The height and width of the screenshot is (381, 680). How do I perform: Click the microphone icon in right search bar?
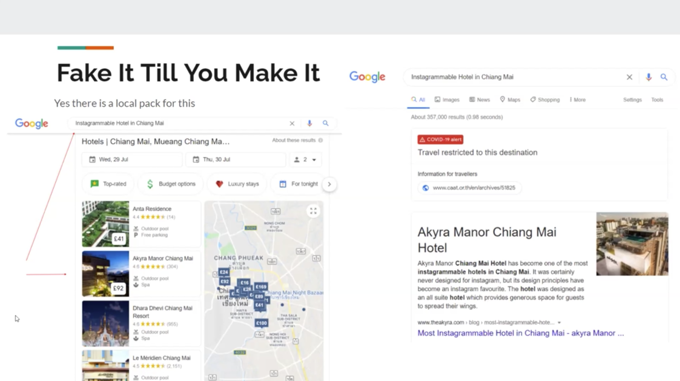648,77
